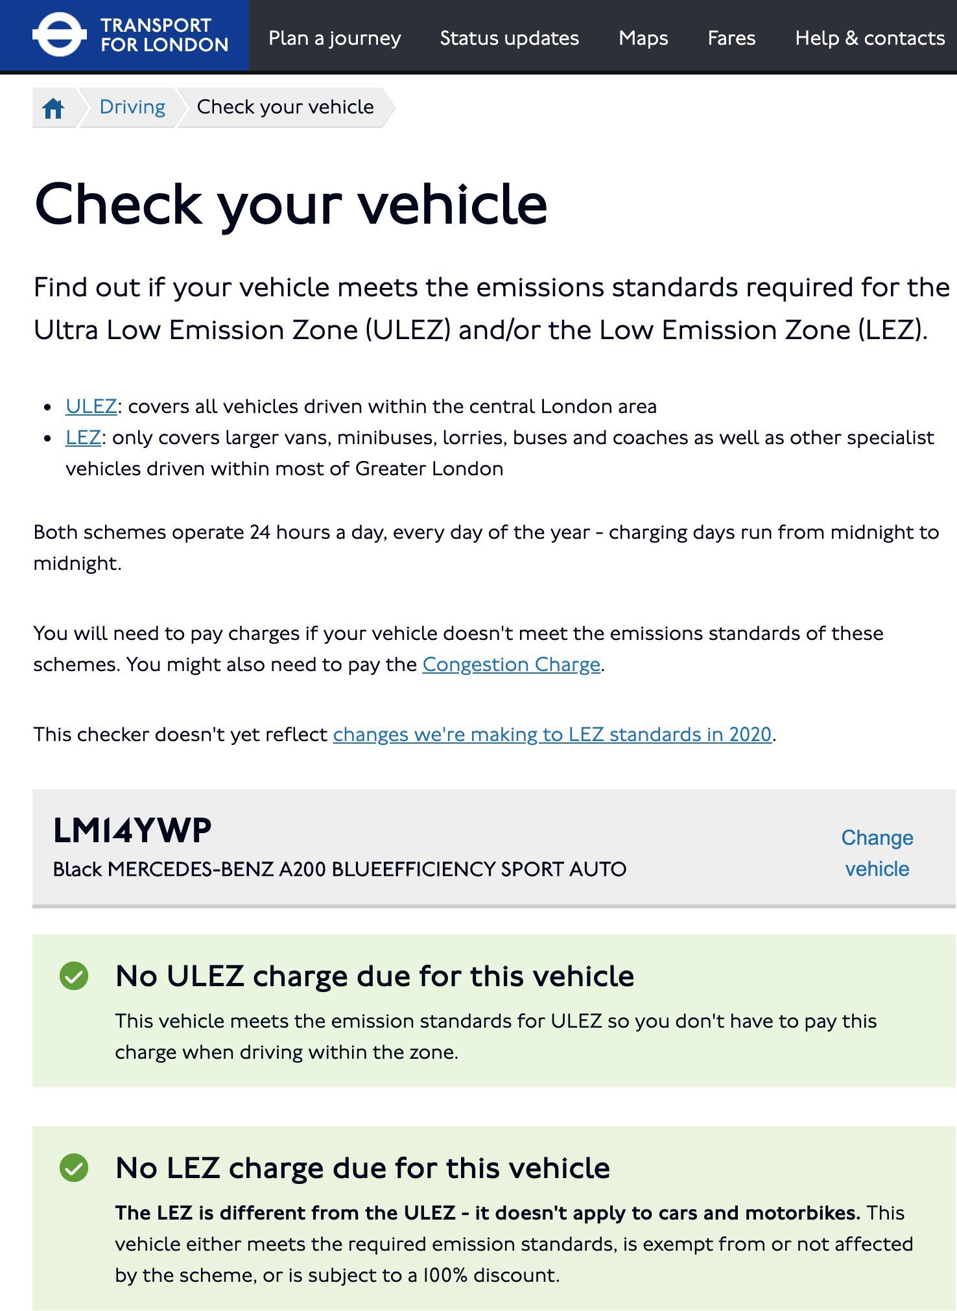957x1311 pixels.
Task: Go back to Driving breadcrumb
Action: [x=132, y=107]
